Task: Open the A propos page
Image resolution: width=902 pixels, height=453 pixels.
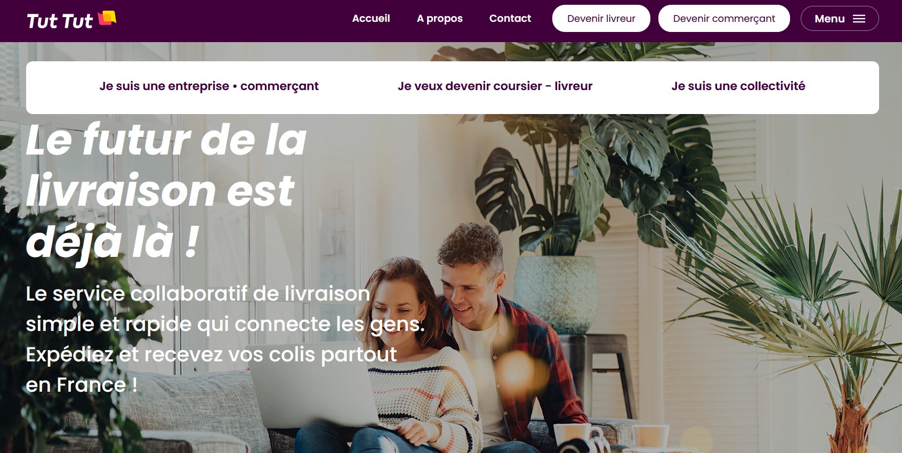Action: pyautogui.click(x=440, y=19)
